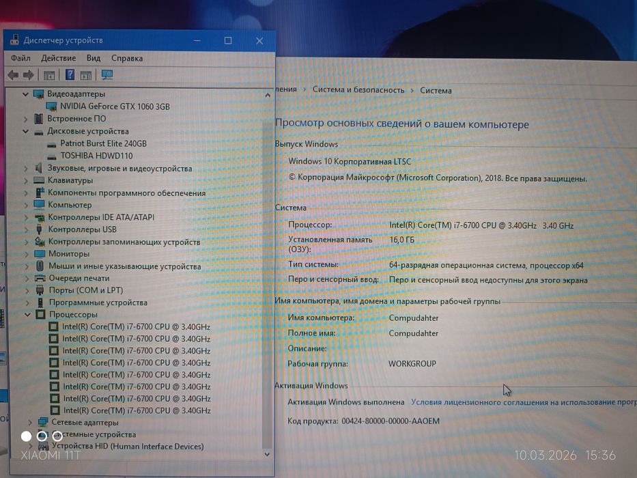Collapse the Дисковые устройства tree node

(x=25, y=132)
